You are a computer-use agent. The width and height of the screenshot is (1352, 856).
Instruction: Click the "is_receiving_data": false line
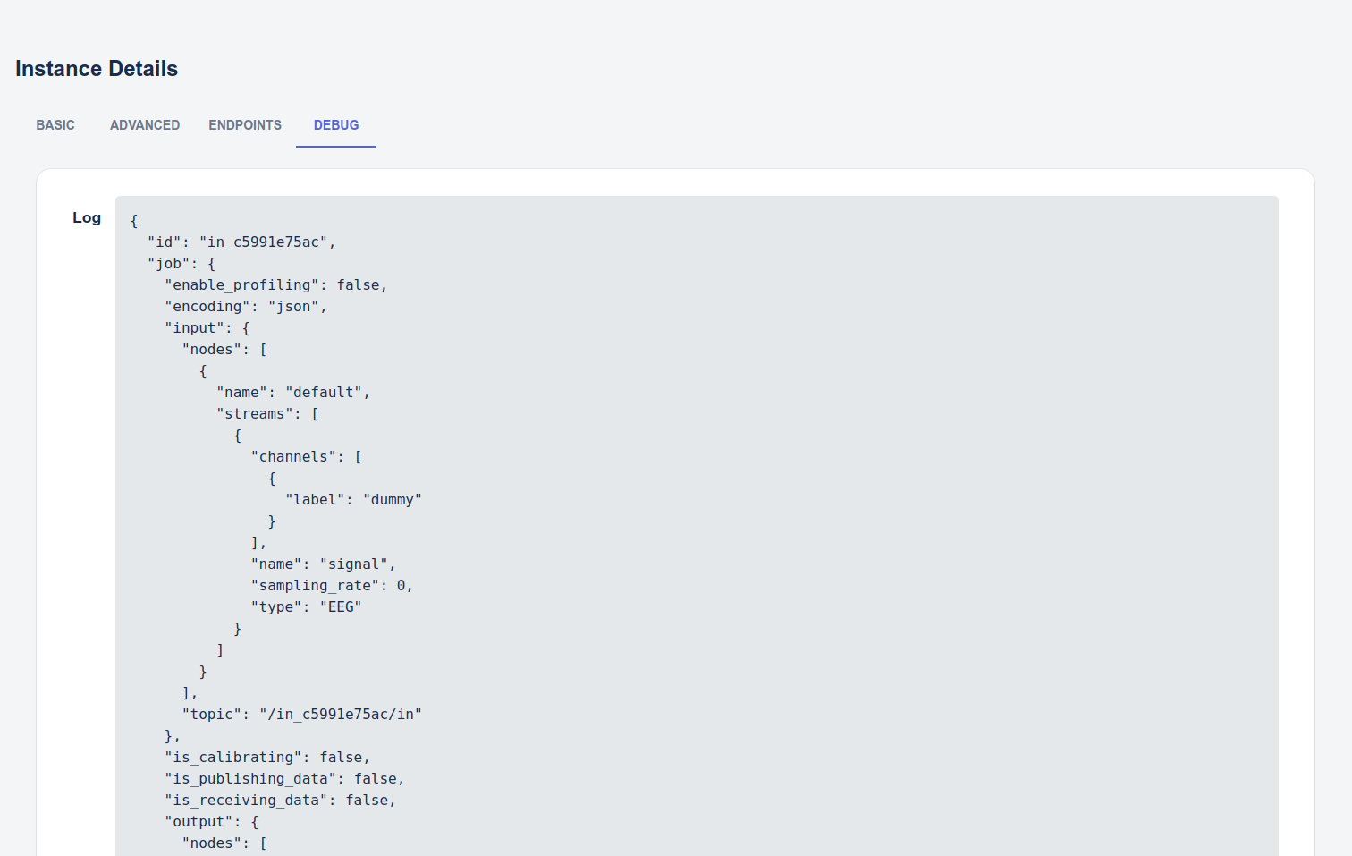(280, 801)
